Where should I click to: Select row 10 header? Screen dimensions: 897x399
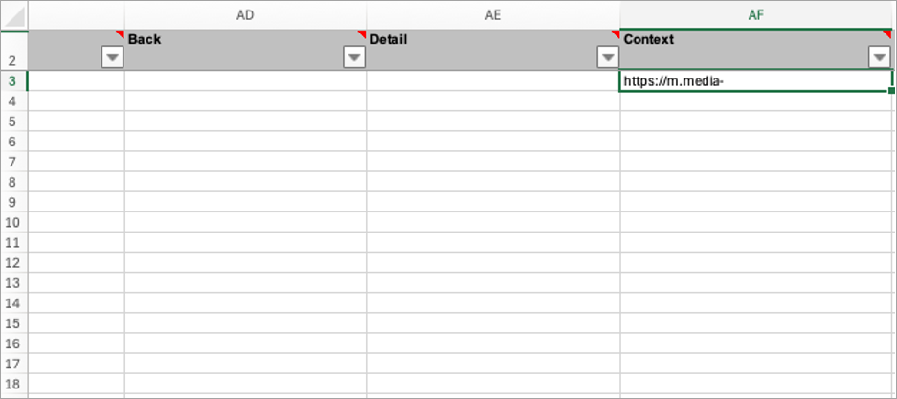13,222
